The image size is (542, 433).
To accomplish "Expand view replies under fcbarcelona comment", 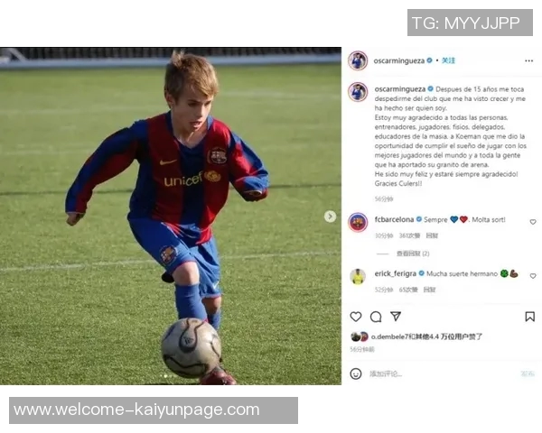I will click(x=413, y=253).
